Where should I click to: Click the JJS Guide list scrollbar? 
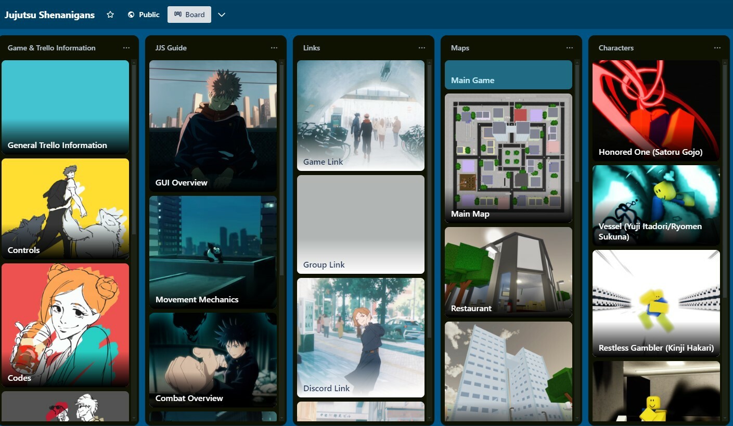[x=282, y=169]
